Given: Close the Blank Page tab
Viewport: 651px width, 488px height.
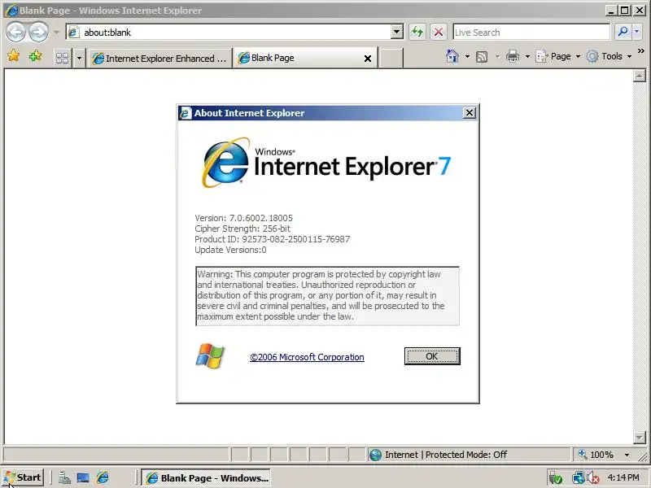Looking at the screenshot, I should pos(368,59).
